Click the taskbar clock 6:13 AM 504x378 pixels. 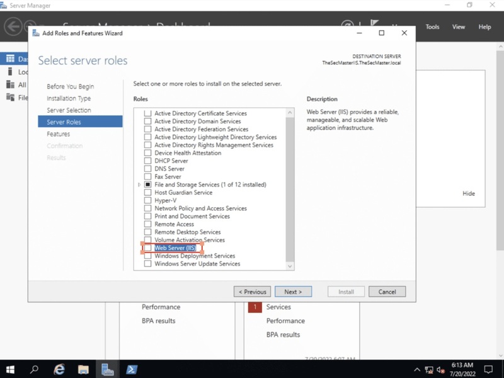click(462, 365)
